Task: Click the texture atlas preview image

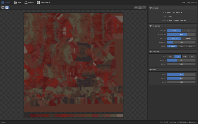Action: [74, 62]
